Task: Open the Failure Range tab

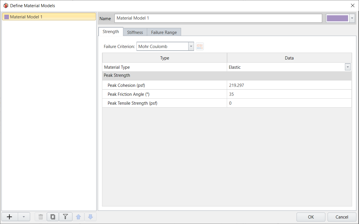Action: pos(164,32)
